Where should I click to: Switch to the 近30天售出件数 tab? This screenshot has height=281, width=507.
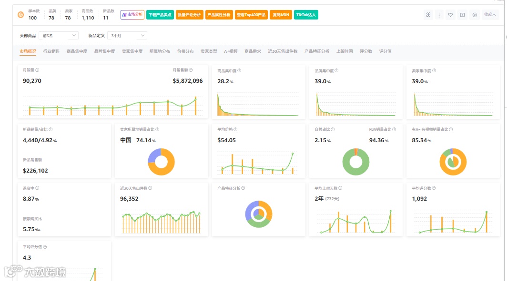(283, 51)
